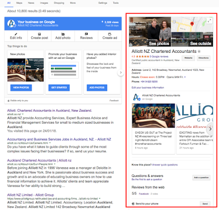
Task: Switch to the Maps search tab
Action: point(19,3)
